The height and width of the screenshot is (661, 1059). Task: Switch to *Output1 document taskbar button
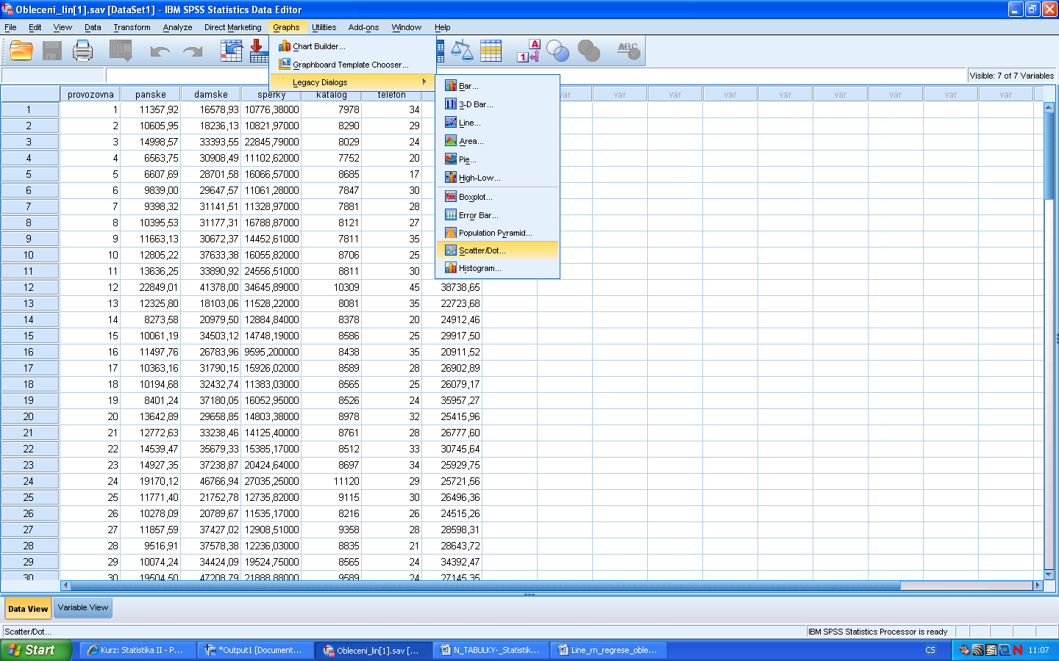coord(255,650)
